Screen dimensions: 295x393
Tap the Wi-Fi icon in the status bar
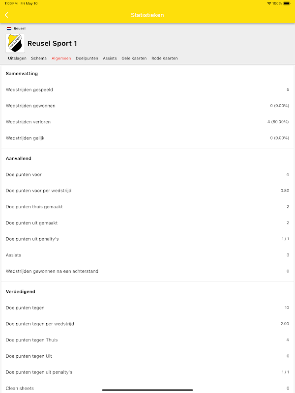pyautogui.click(x=269, y=3)
